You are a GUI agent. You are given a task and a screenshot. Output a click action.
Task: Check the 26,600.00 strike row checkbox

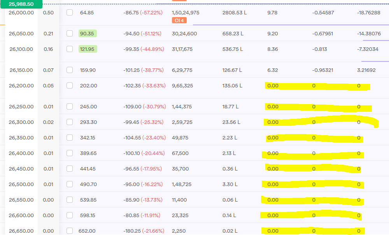coord(70,215)
